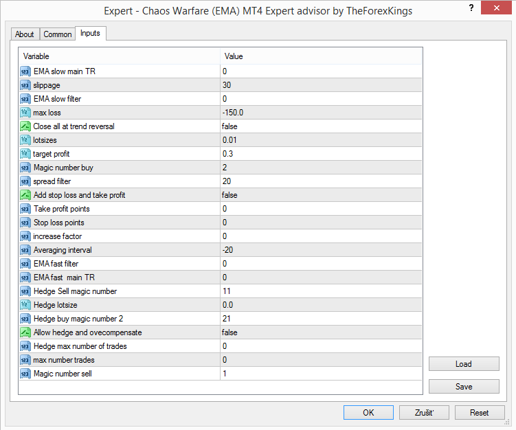Click the integer icon beside EMA fast main TR

click(x=25, y=278)
